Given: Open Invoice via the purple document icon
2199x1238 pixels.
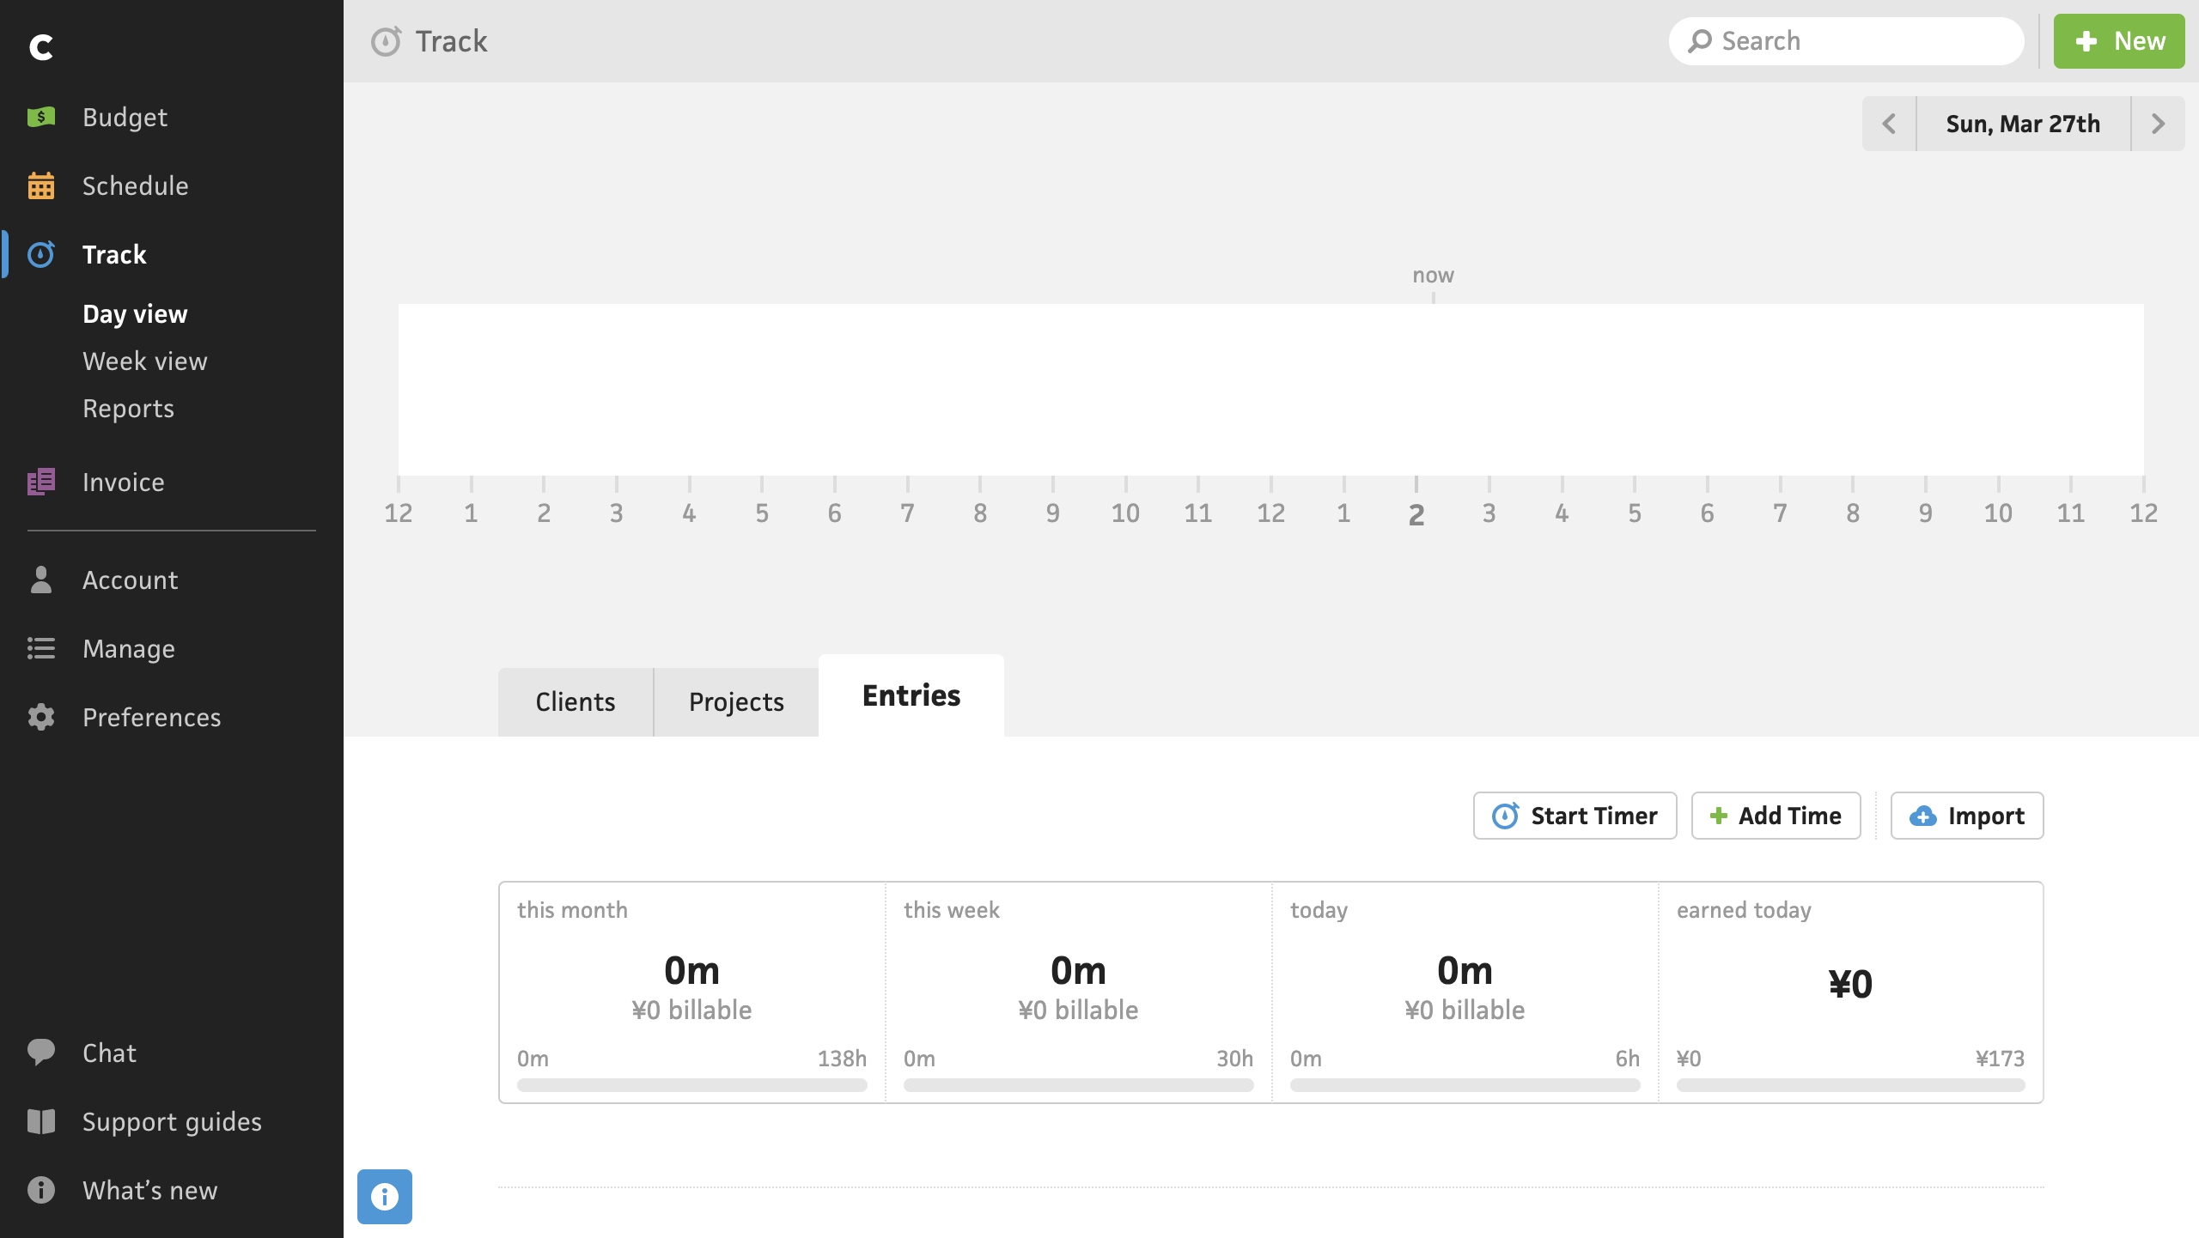Looking at the screenshot, I should [x=40, y=482].
